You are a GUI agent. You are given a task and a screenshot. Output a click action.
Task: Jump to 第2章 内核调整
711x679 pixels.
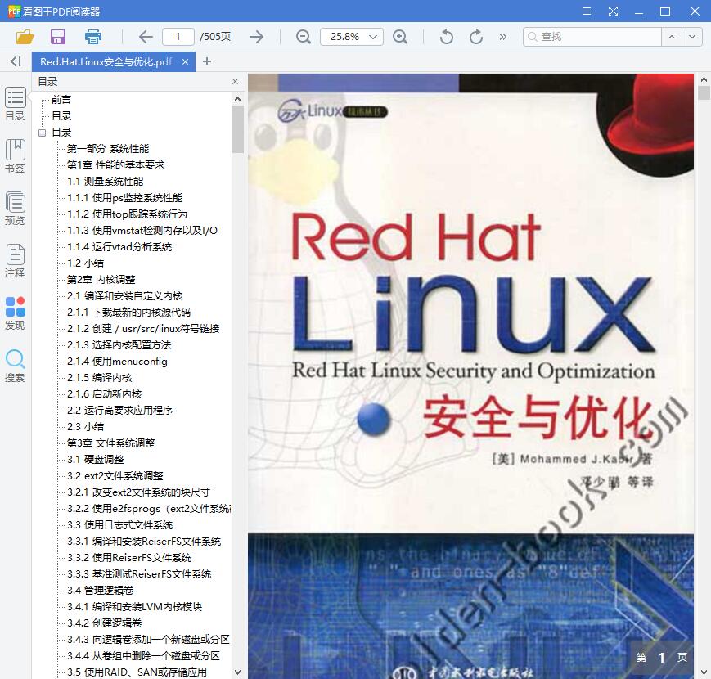101,279
